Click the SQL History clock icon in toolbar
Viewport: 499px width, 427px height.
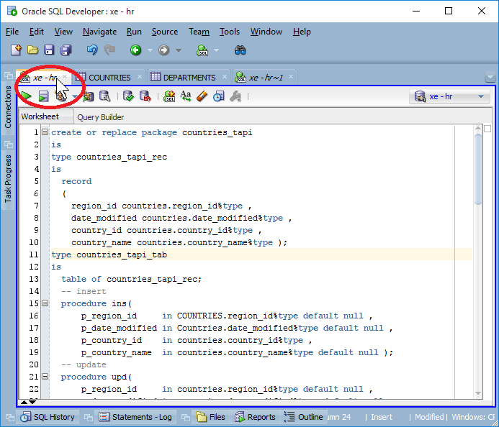coord(219,96)
